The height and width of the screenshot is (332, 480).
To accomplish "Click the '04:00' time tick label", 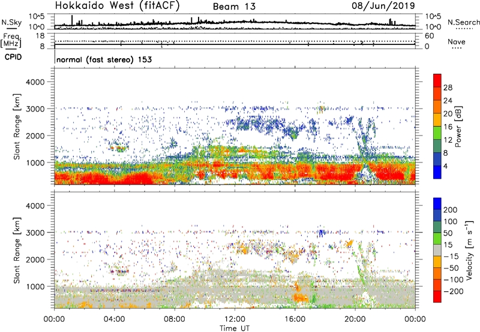I will pos(114,319).
